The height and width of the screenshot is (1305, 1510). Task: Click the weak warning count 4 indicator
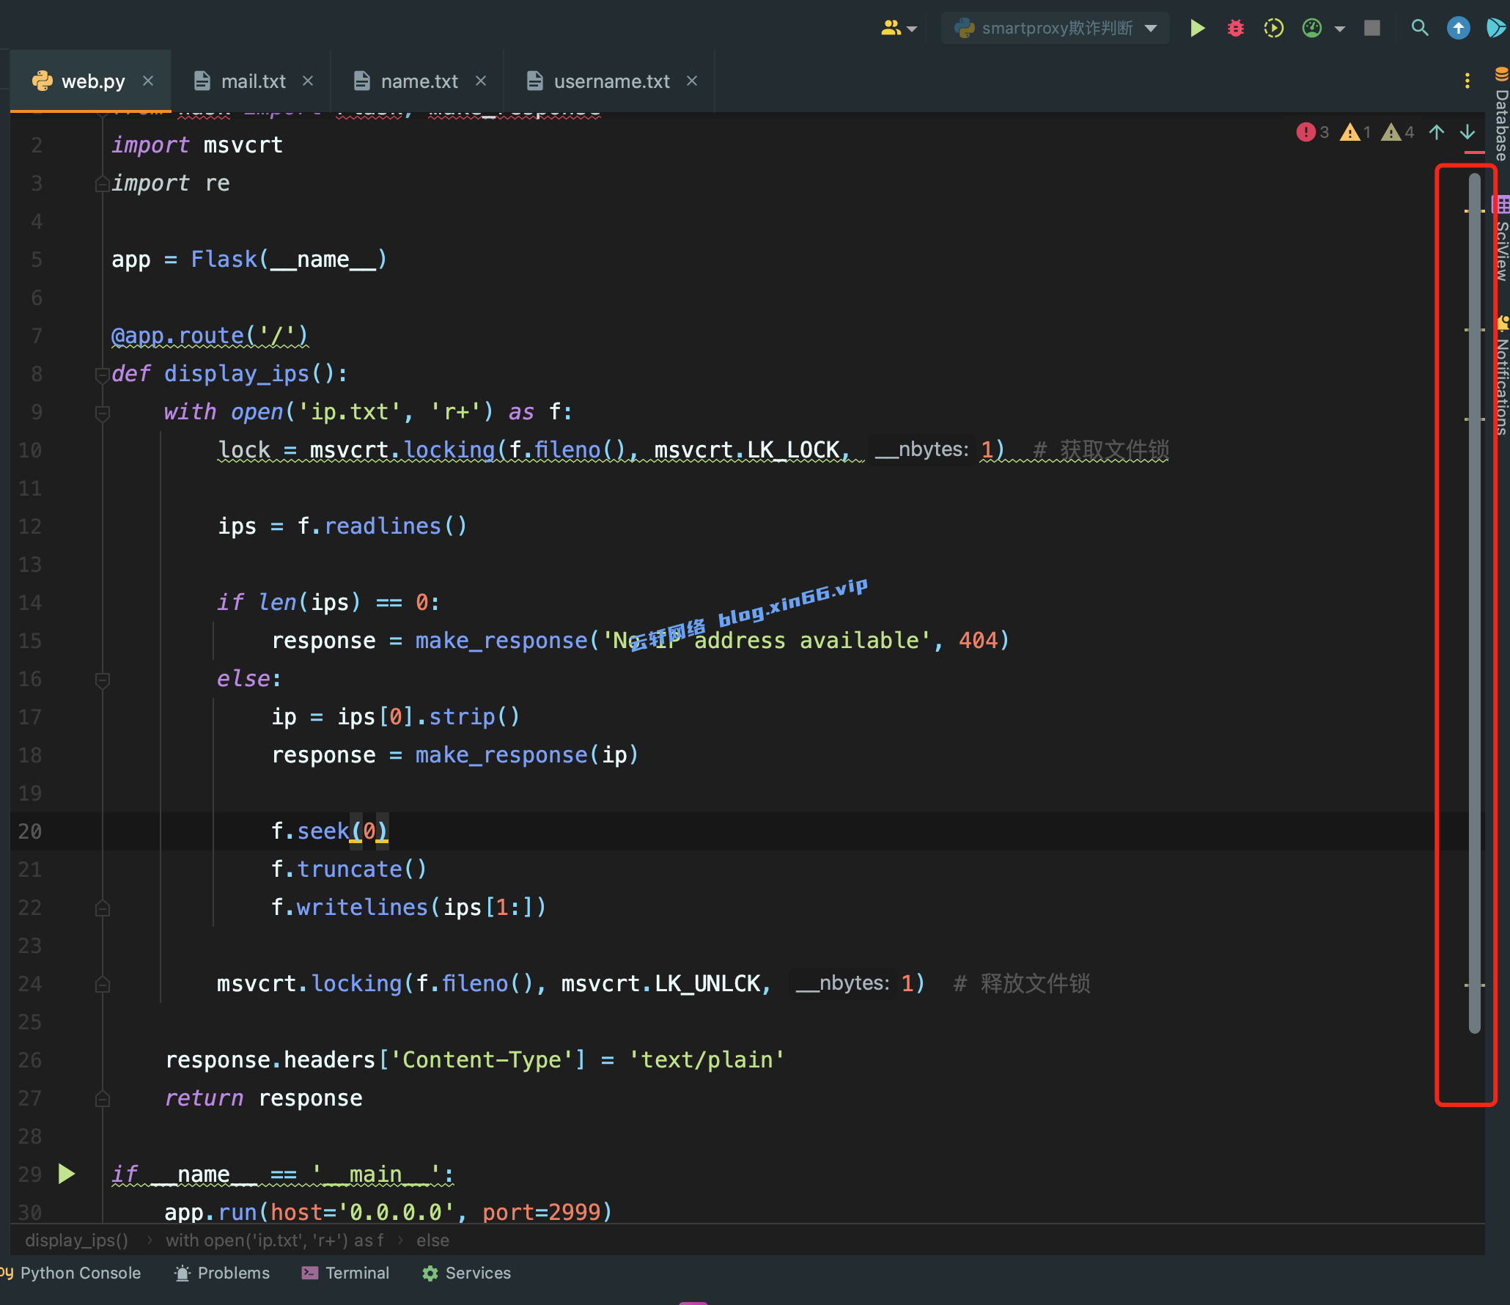pos(1397,132)
